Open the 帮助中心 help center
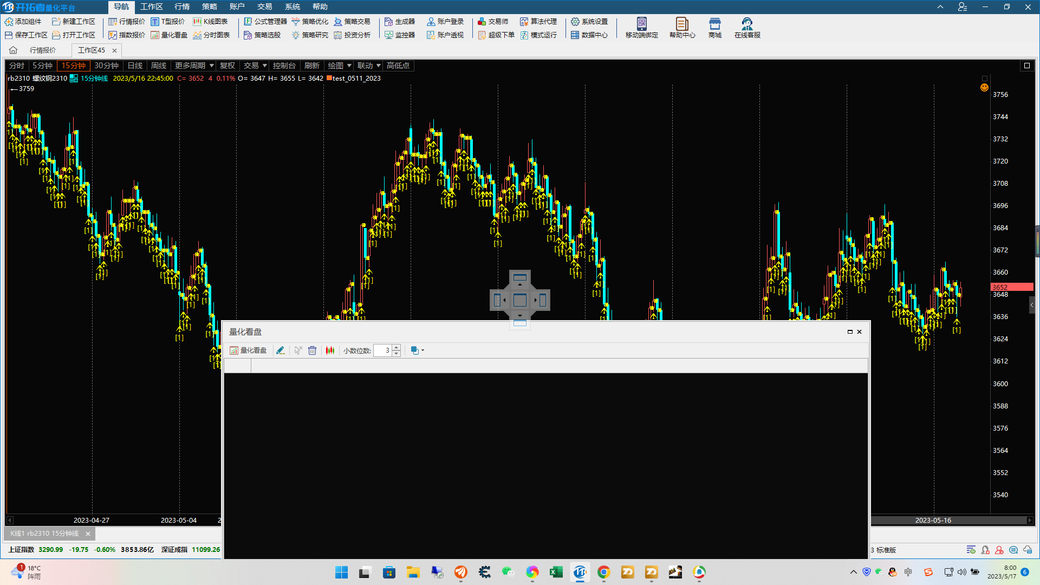Image resolution: width=1040 pixels, height=585 pixels. [682, 28]
